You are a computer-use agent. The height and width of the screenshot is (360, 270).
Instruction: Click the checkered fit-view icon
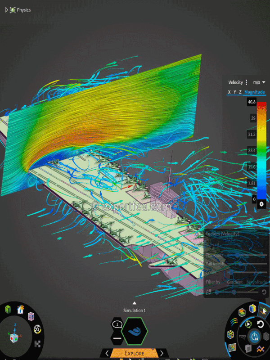(37, 344)
